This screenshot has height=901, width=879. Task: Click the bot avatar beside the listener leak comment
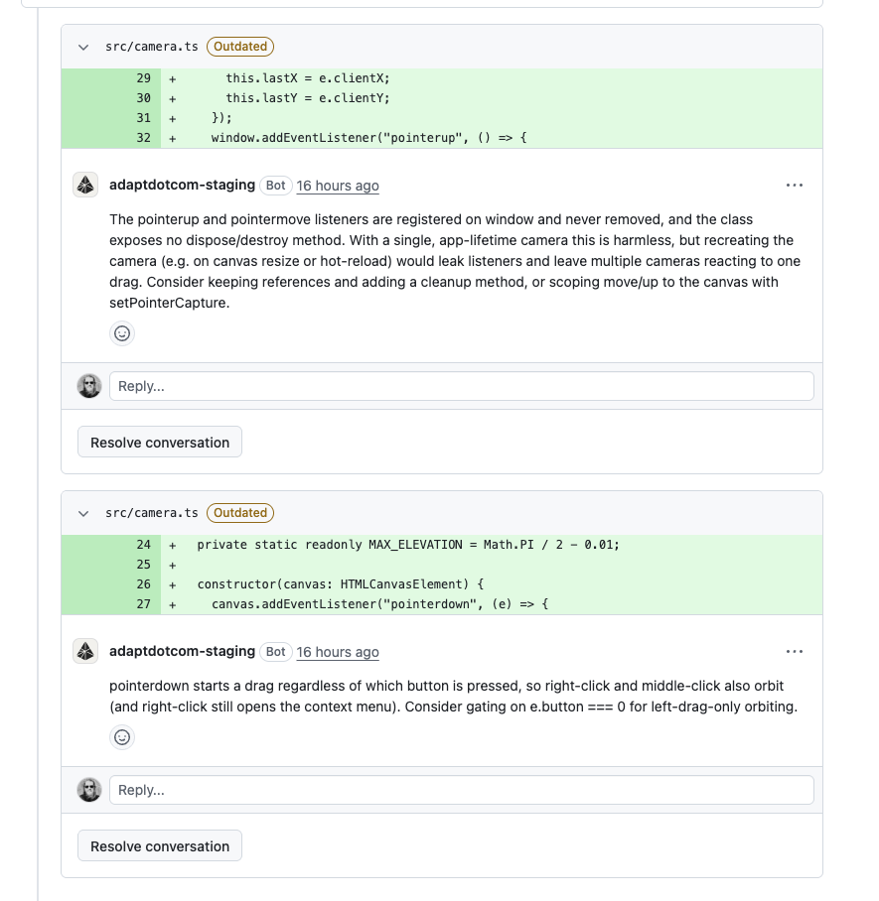coord(85,185)
